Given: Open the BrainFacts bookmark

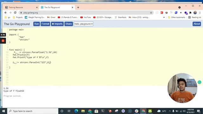Looking at the screenshot, I should click(x=121, y=17).
